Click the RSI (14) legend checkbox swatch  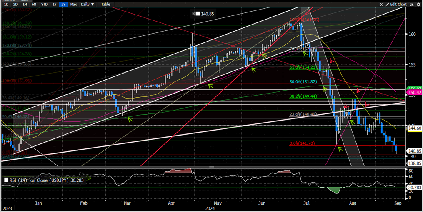click(x=6, y=180)
